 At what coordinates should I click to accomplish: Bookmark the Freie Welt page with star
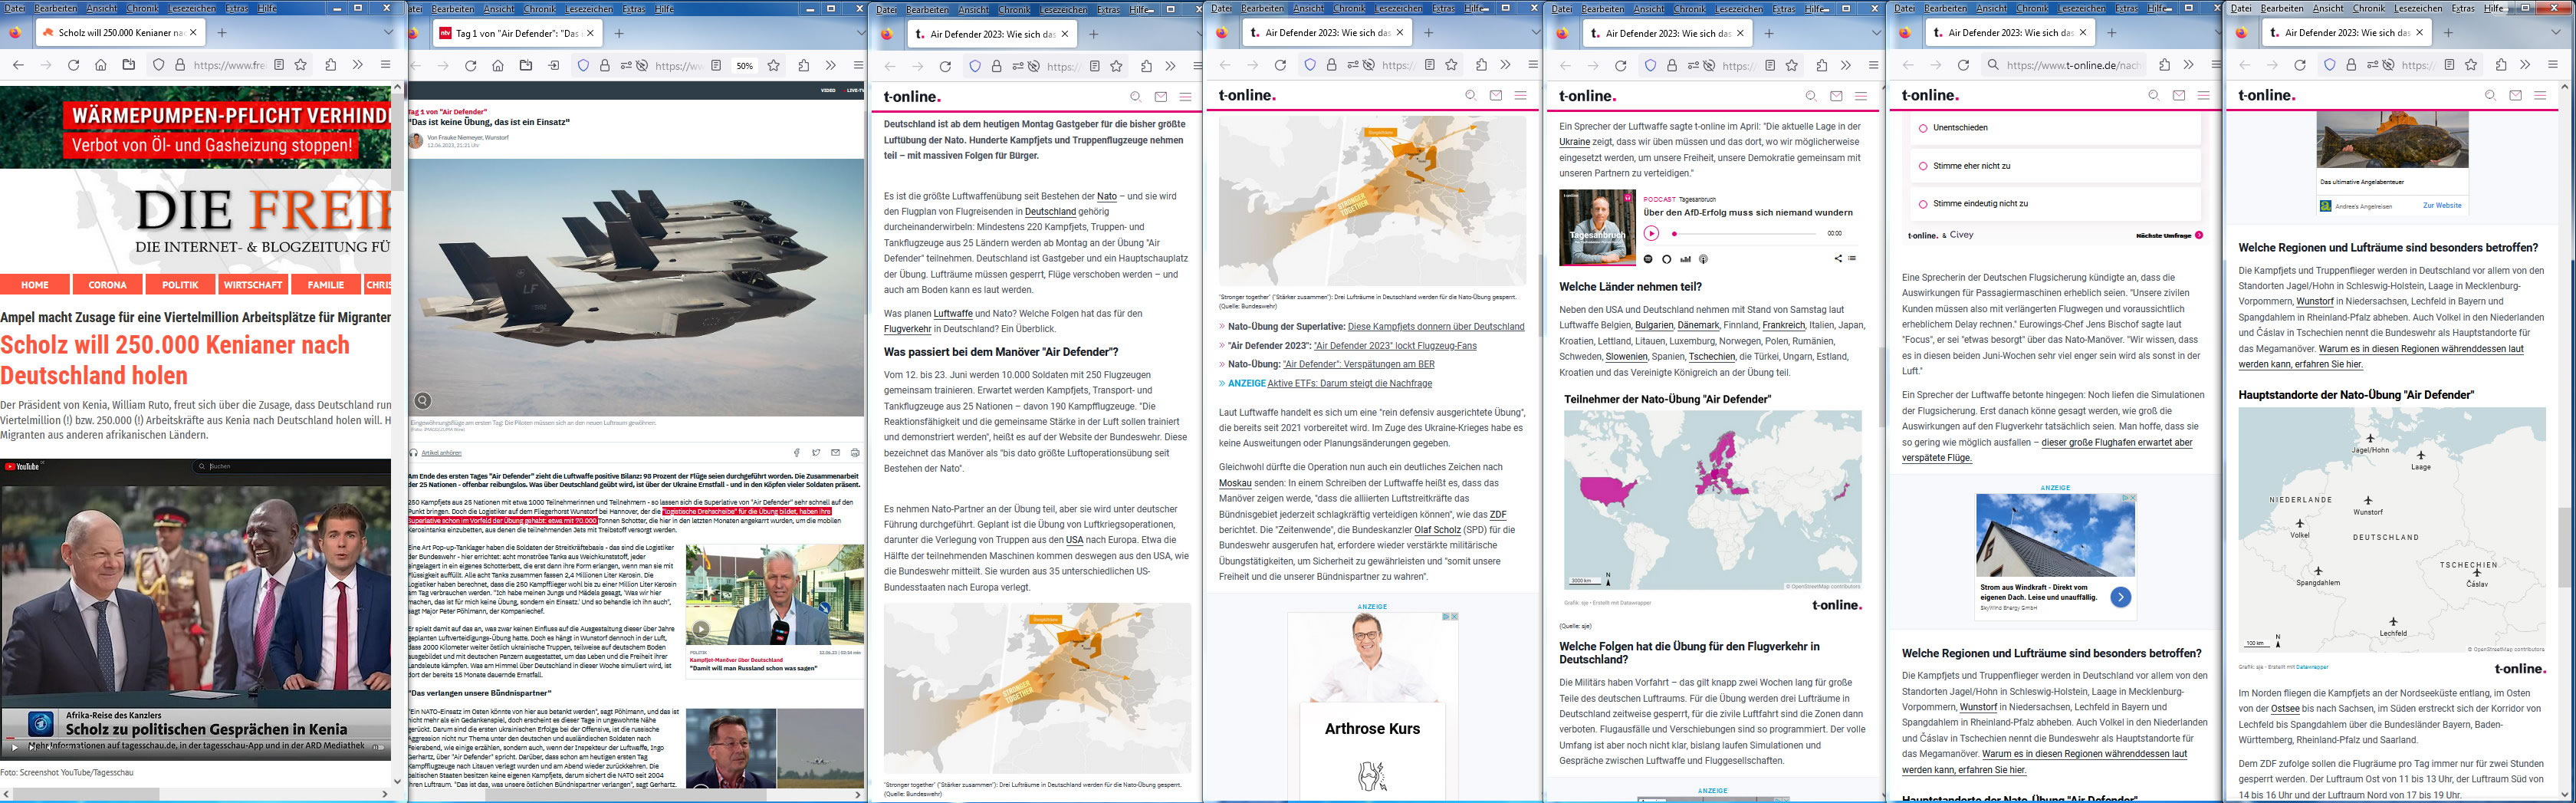pyautogui.click(x=302, y=65)
